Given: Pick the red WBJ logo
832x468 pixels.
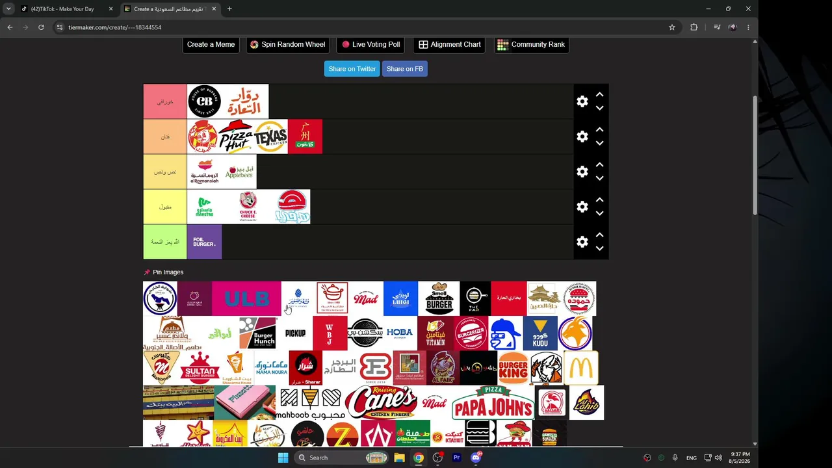Looking at the screenshot, I should point(330,333).
